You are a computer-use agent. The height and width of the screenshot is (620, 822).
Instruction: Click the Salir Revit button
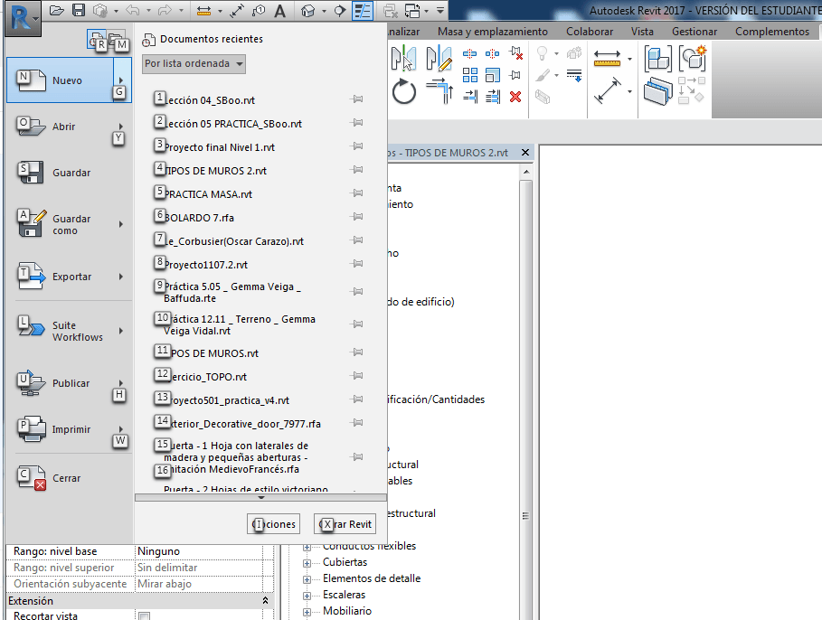[345, 524]
